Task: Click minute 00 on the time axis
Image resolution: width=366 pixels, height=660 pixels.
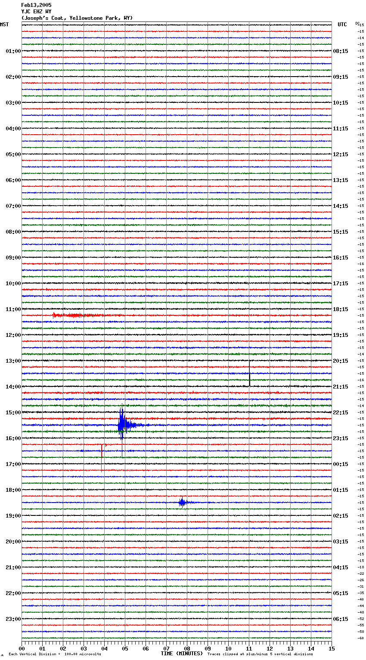Action: [x=22, y=648]
